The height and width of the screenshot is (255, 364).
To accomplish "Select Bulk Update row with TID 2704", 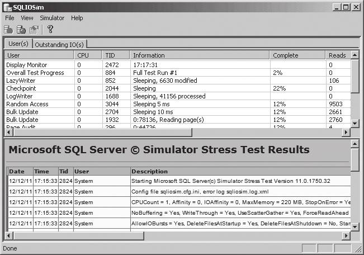I will tap(178, 112).
